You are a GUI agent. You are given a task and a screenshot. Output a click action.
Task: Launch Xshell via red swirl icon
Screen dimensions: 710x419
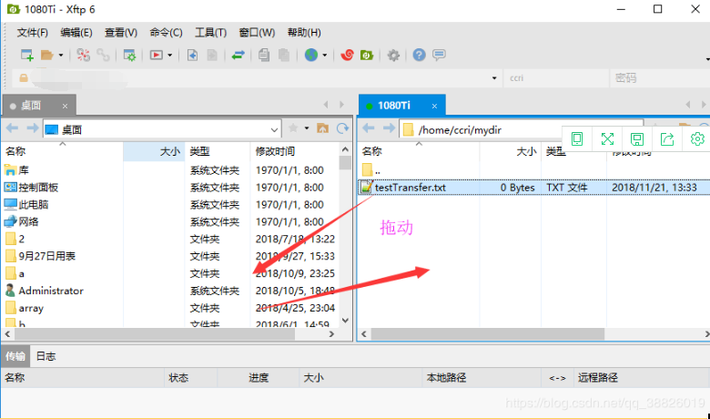[348, 55]
